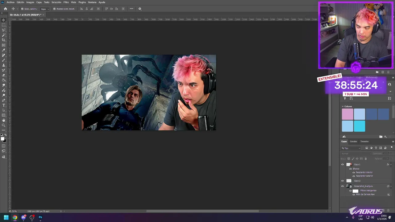
Task: Select the Pen tool
Action: point(4,100)
